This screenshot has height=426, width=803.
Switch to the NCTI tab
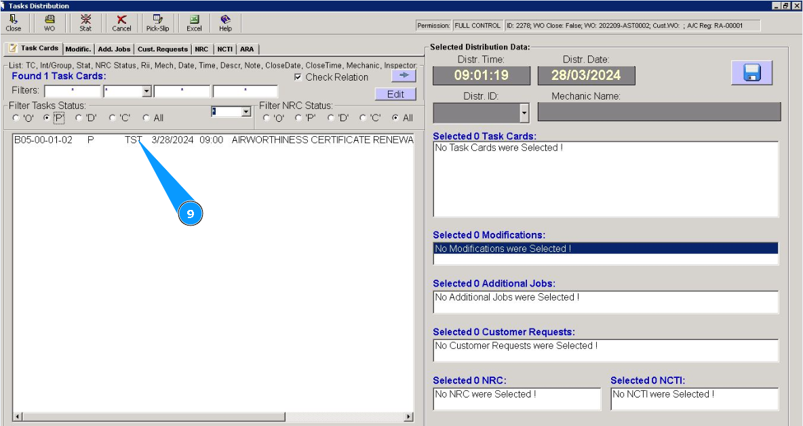point(224,49)
